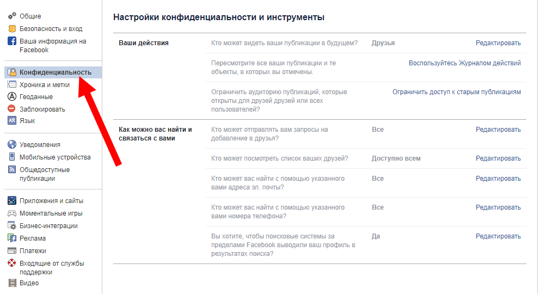Image resolution: width=540 pixels, height=294 pixels.
Task: Click the Платежи card icon
Action: [x=12, y=251]
